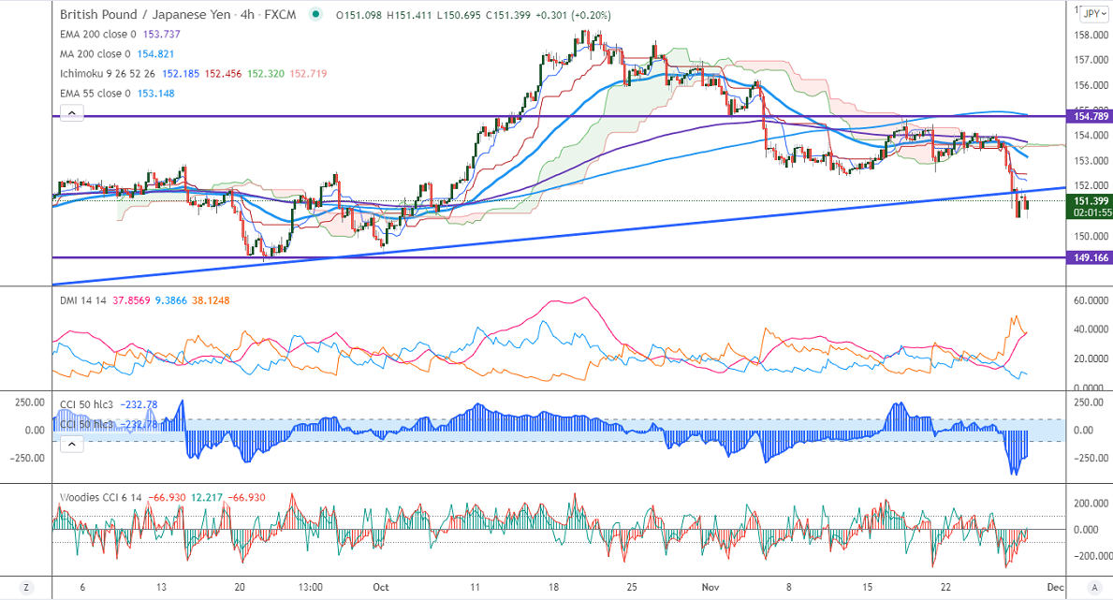
Task: Click the open price O151.098 in header
Action: [x=359, y=15]
